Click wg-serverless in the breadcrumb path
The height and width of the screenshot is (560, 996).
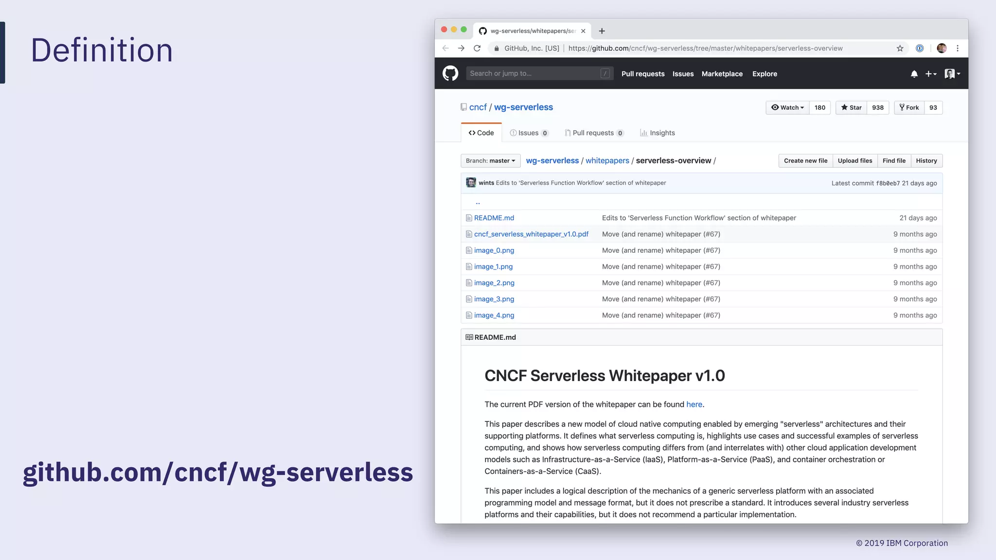pyautogui.click(x=552, y=160)
